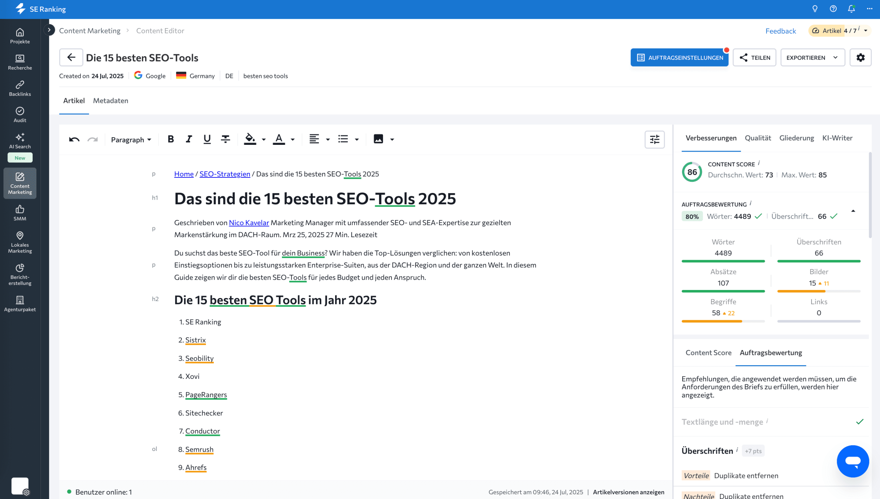Click the editor settings sliders icon
The width and height of the screenshot is (880, 499).
(x=654, y=139)
